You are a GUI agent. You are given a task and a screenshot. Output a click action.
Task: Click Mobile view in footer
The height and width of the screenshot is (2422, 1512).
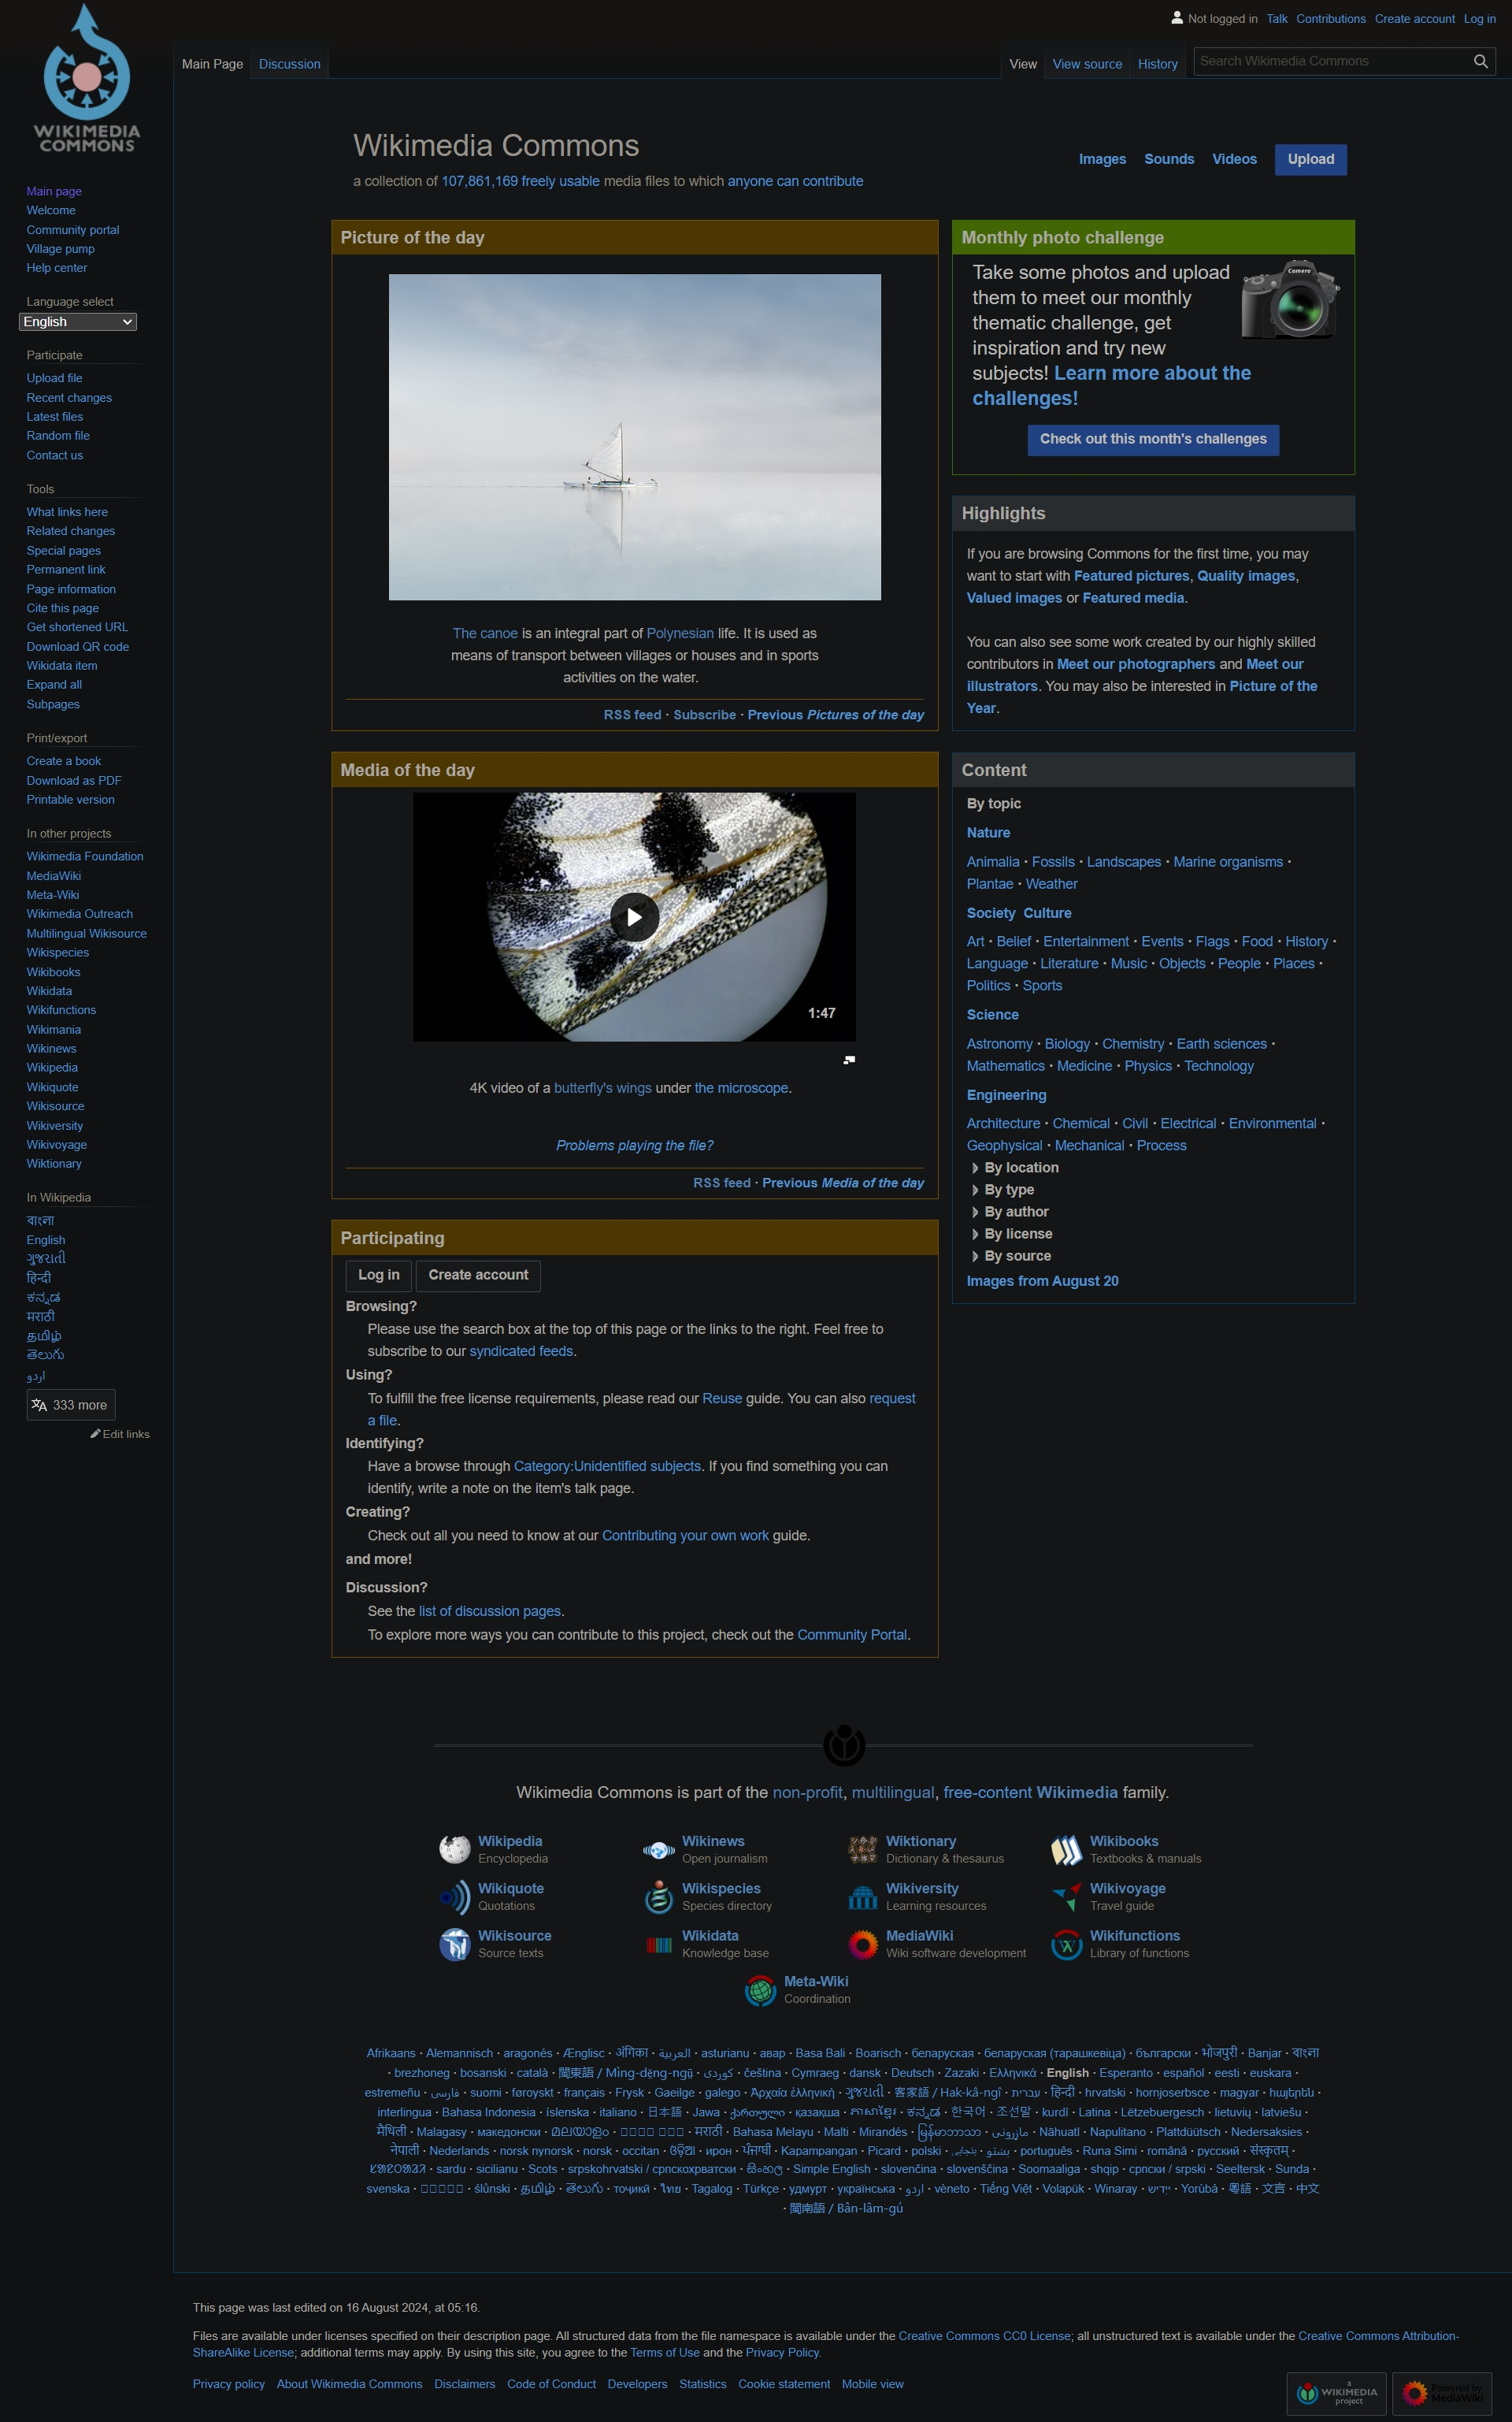tap(872, 2384)
